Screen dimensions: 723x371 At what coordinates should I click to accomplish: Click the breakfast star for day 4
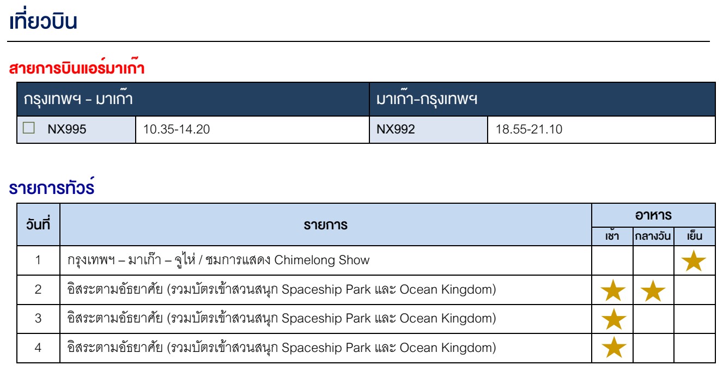tap(612, 348)
